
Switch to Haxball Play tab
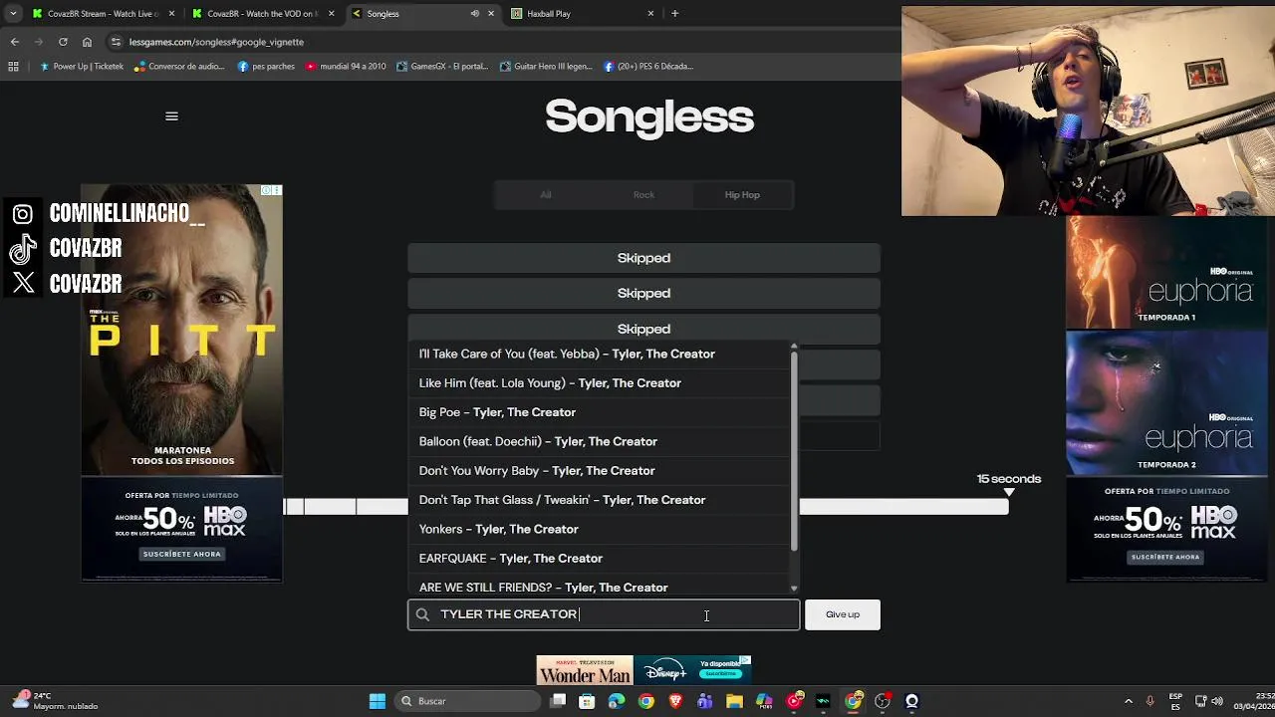coord(583,14)
